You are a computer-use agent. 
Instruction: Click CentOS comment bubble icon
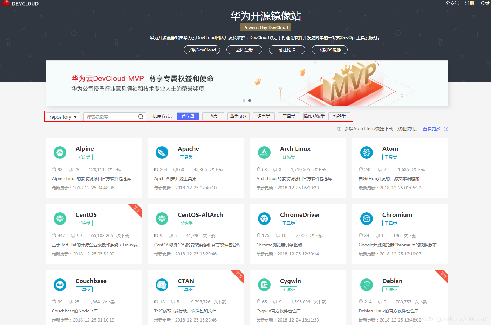(x=74, y=235)
